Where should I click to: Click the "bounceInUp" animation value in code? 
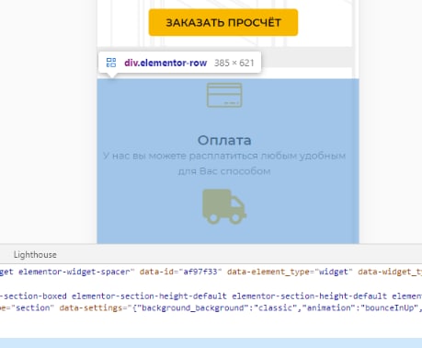click(x=388, y=307)
